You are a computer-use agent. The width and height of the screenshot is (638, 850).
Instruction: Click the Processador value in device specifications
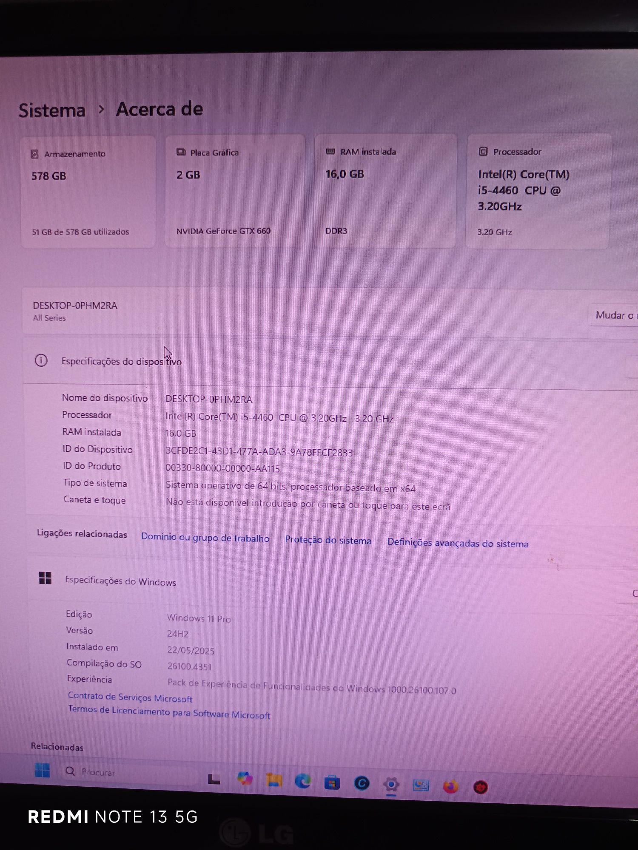(279, 418)
